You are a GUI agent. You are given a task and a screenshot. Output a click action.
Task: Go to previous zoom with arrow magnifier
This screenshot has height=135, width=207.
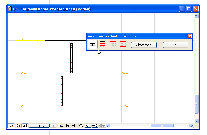coord(95,126)
